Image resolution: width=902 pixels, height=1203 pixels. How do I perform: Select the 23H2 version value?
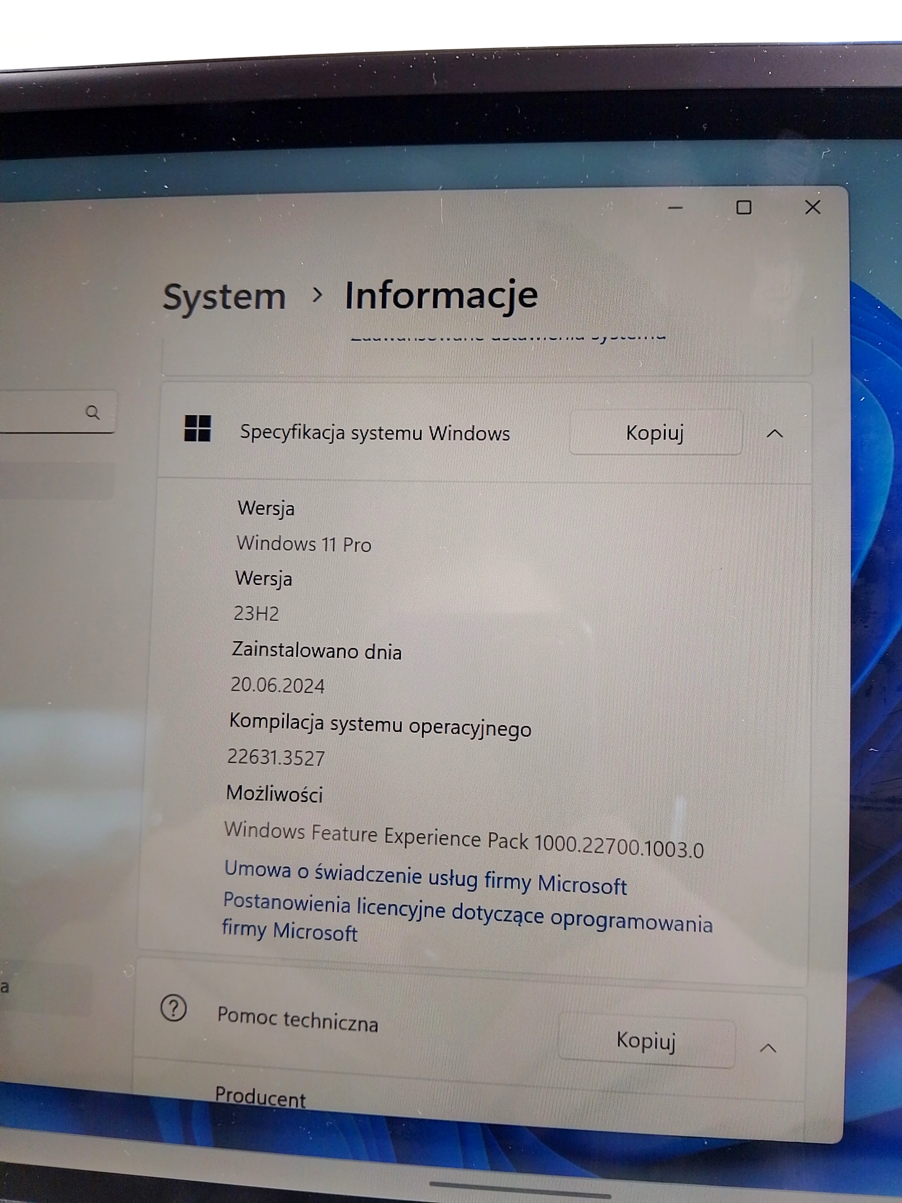(x=256, y=614)
